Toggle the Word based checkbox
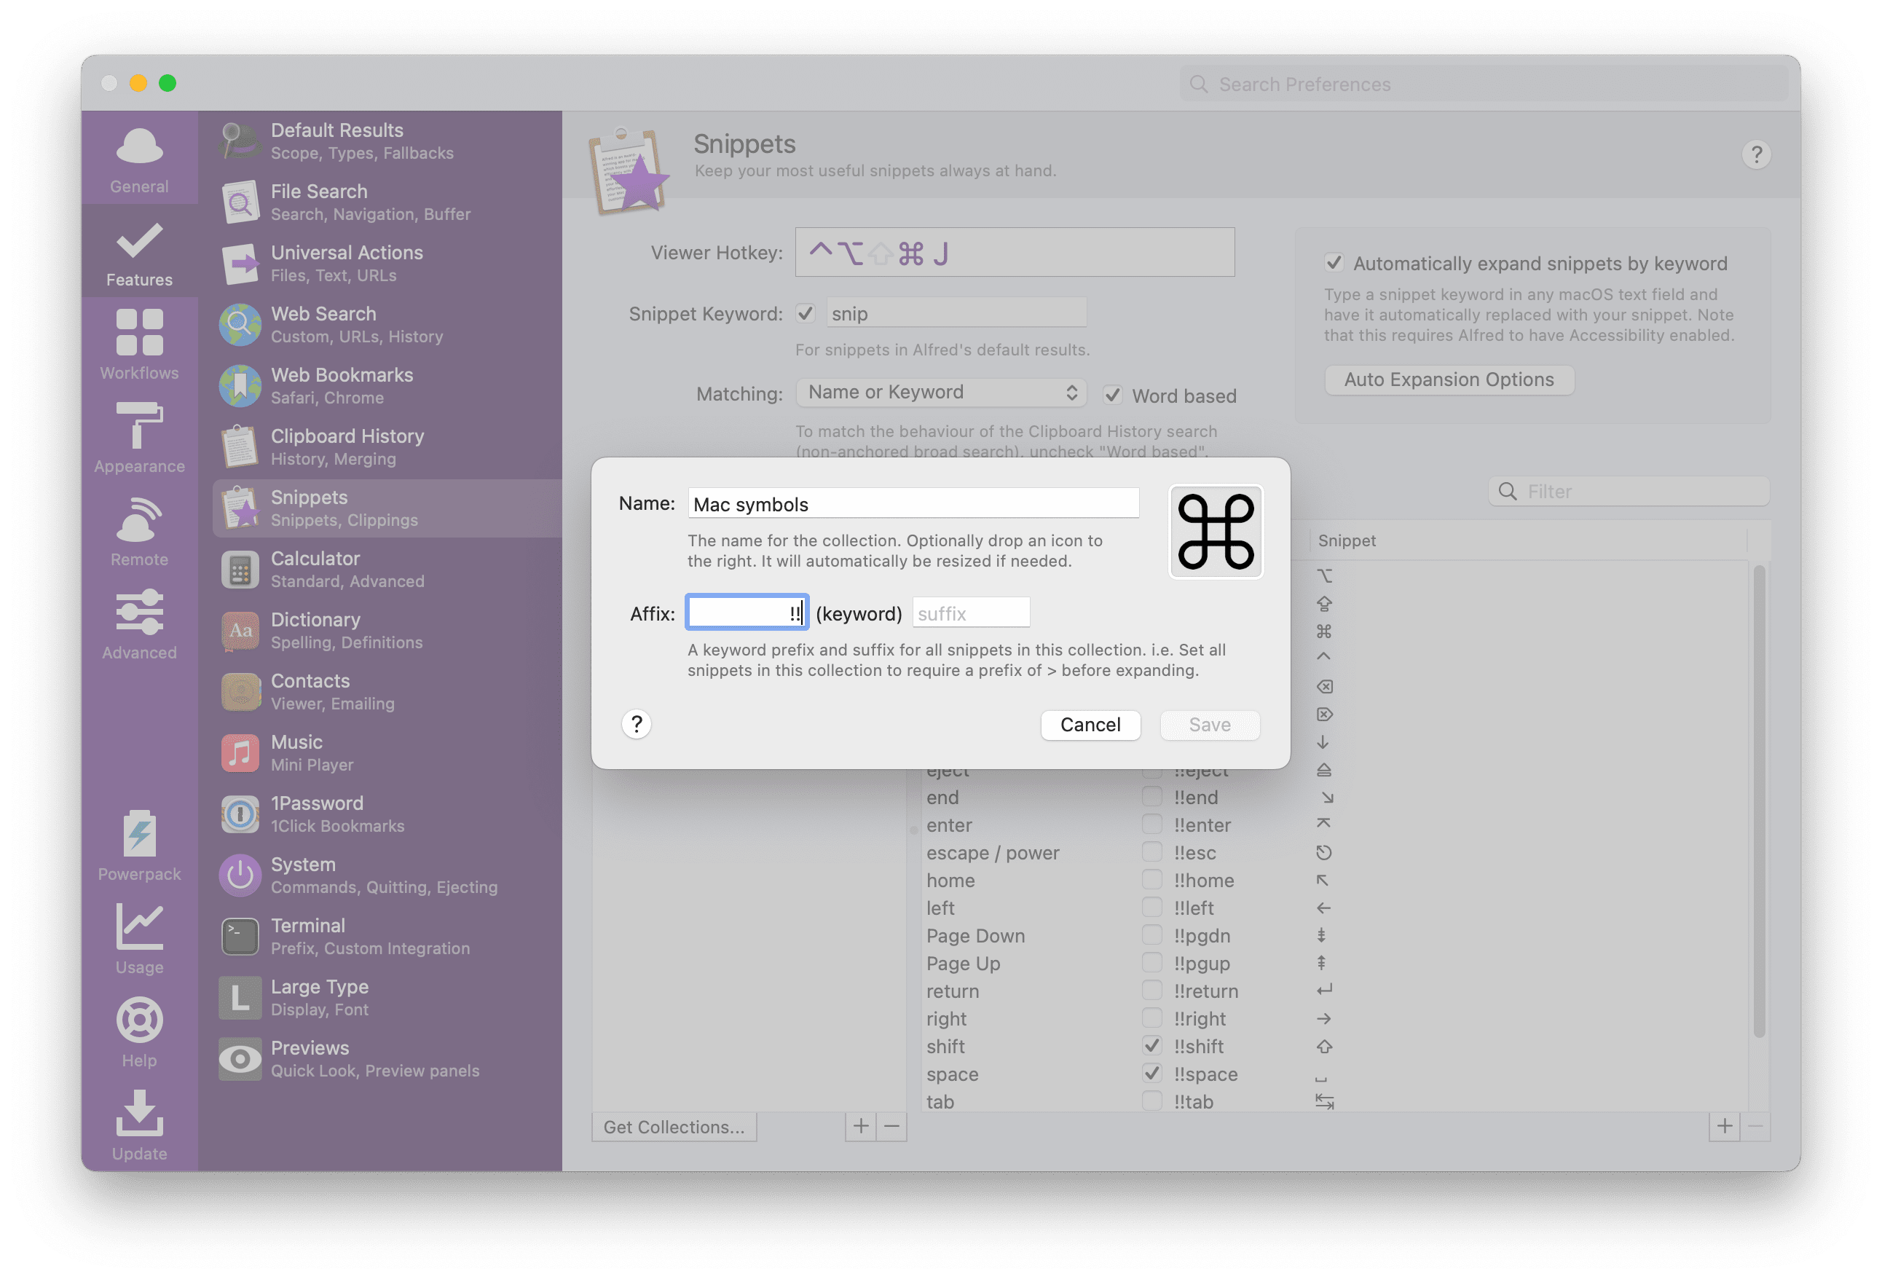 click(1113, 395)
